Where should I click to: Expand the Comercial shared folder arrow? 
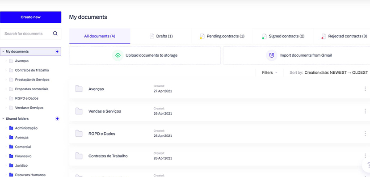pyautogui.click(x=6, y=147)
